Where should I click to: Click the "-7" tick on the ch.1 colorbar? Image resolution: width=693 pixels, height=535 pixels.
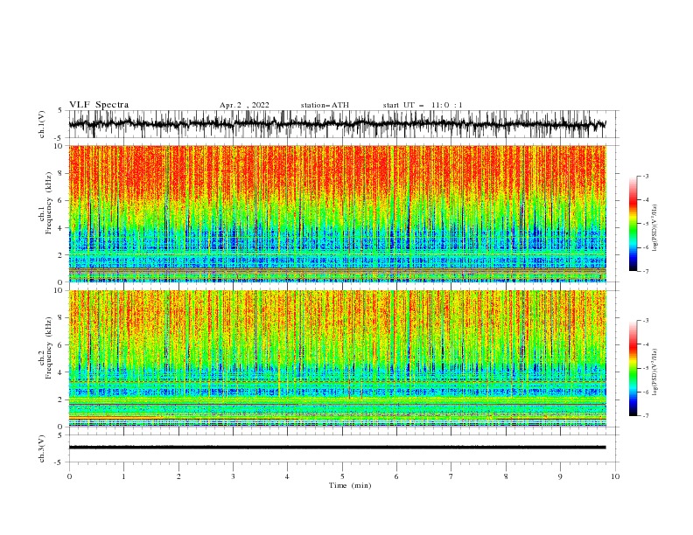[646, 271]
